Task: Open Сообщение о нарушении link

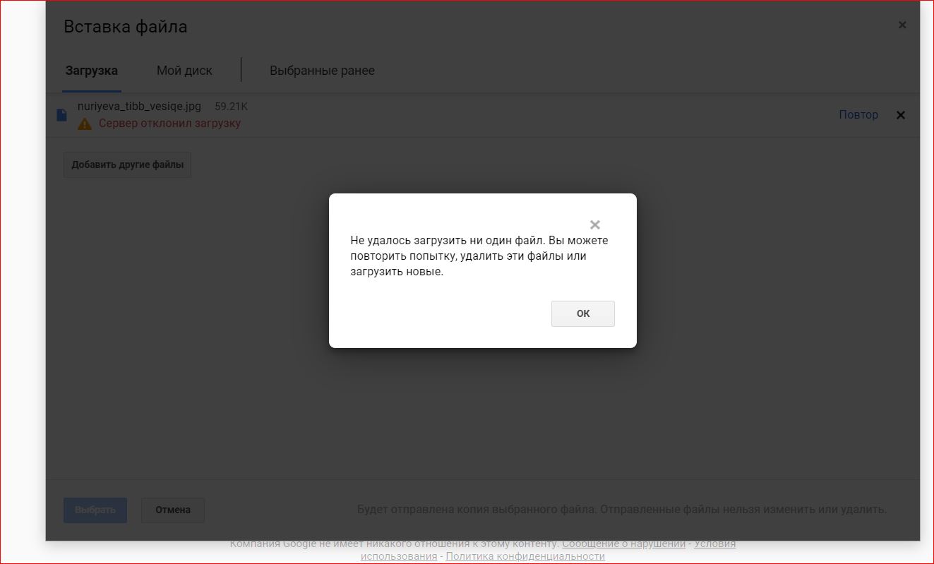Action: 623,544
